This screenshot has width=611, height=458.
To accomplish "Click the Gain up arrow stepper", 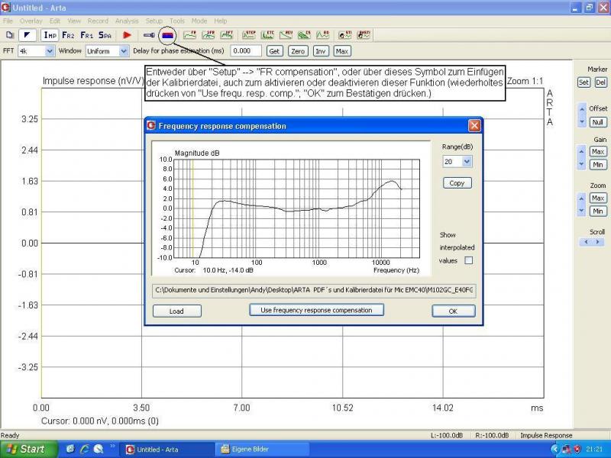I will point(582,152).
